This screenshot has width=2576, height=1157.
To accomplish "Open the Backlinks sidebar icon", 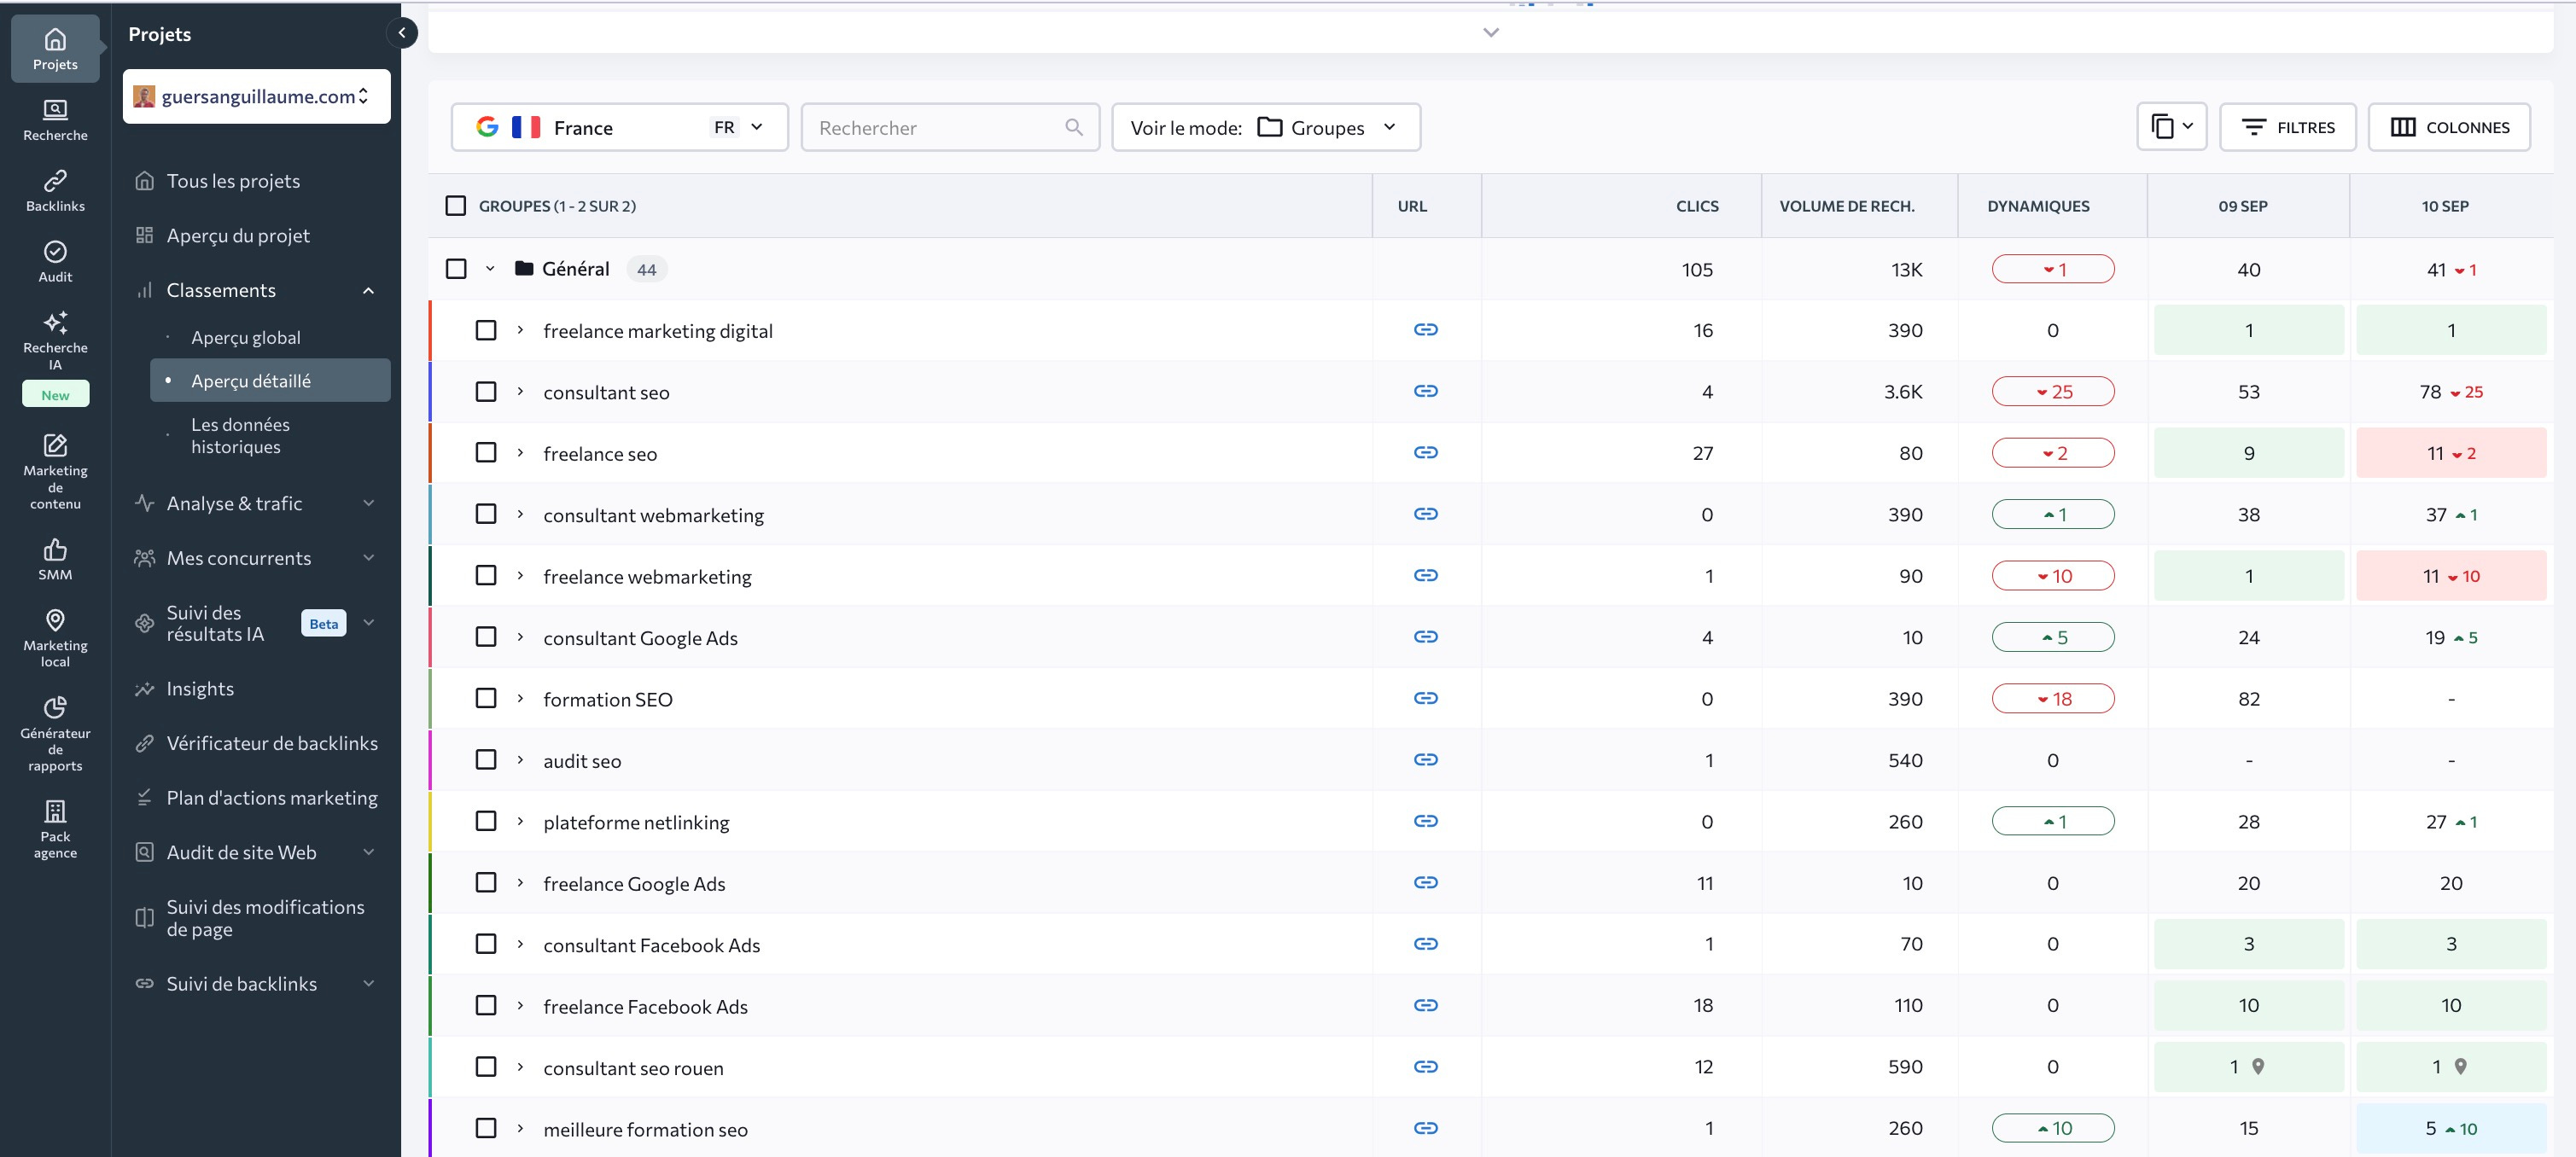I will 55,190.
